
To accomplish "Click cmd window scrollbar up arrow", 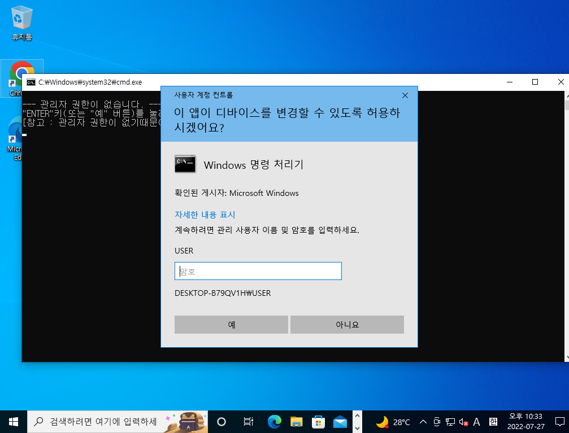I will click(567, 96).
